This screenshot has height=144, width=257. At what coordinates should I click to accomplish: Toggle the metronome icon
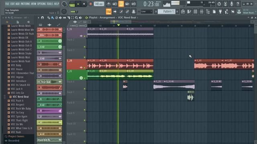tap(108, 4)
